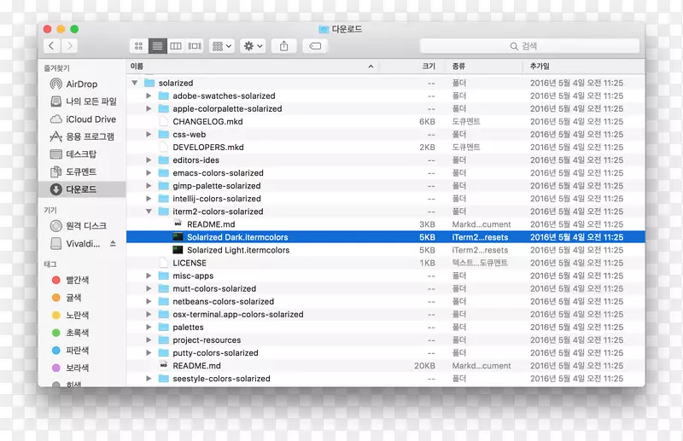Select the green 초록색 tag
Image resolution: width=683 pixels, height=441 pixels.
[x=71, y=333]
